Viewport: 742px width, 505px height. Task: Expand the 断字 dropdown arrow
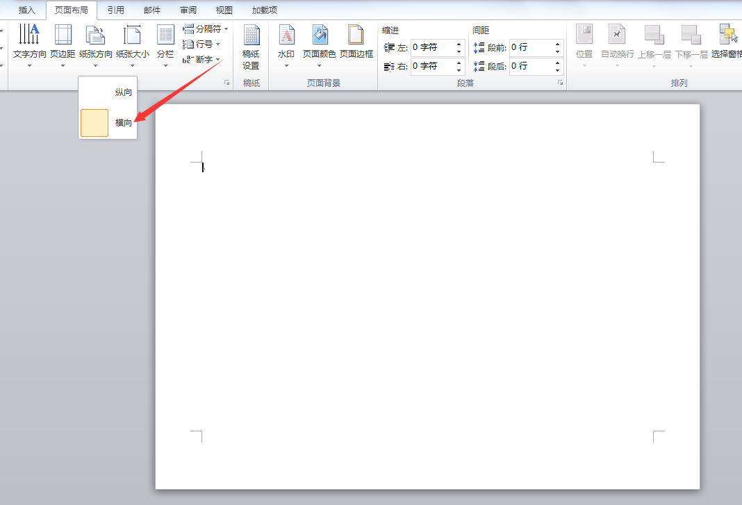click(x=217, y=60)
